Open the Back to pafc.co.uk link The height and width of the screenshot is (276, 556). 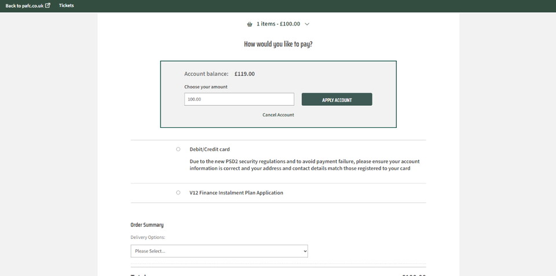24,5
